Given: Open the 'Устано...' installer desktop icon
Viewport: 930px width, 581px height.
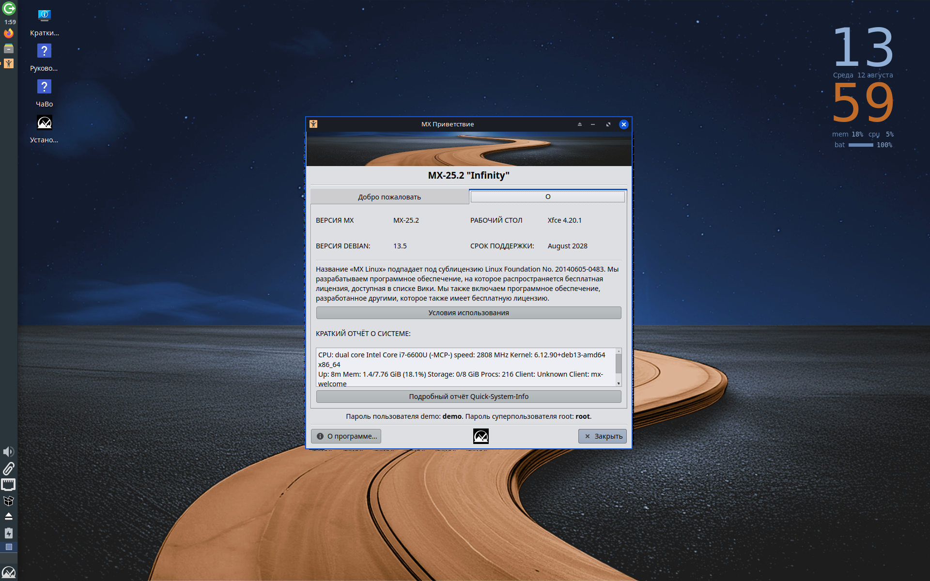Looking at the screenshot, I should [44, 130].
